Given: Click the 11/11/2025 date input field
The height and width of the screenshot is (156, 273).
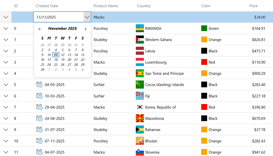Looking at the screenshot, I should [x=58, y=17].
